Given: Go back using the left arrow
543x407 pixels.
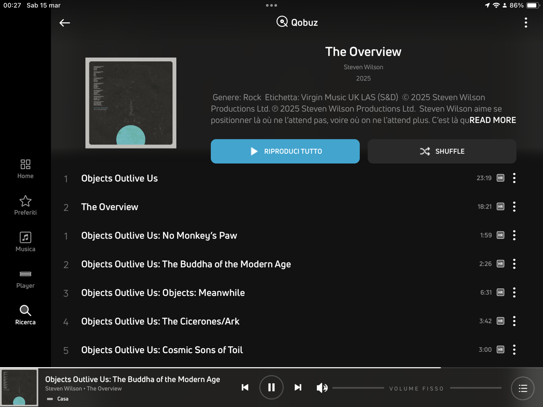Looking at the screenshot, I should 64,23.
